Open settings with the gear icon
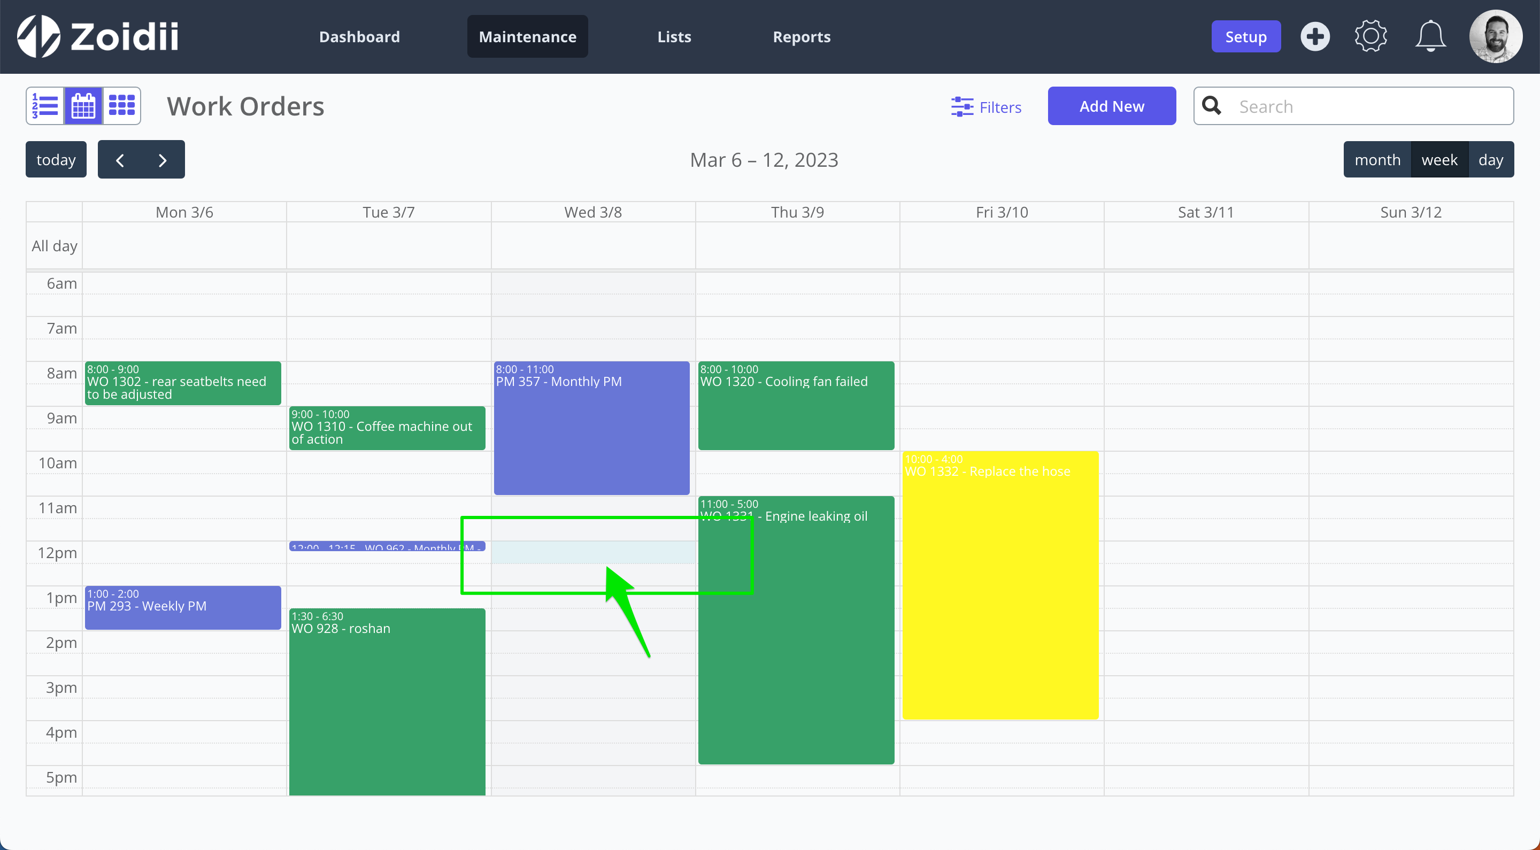The height and width of the screenshot is (850, 1540). (1370, 36)
